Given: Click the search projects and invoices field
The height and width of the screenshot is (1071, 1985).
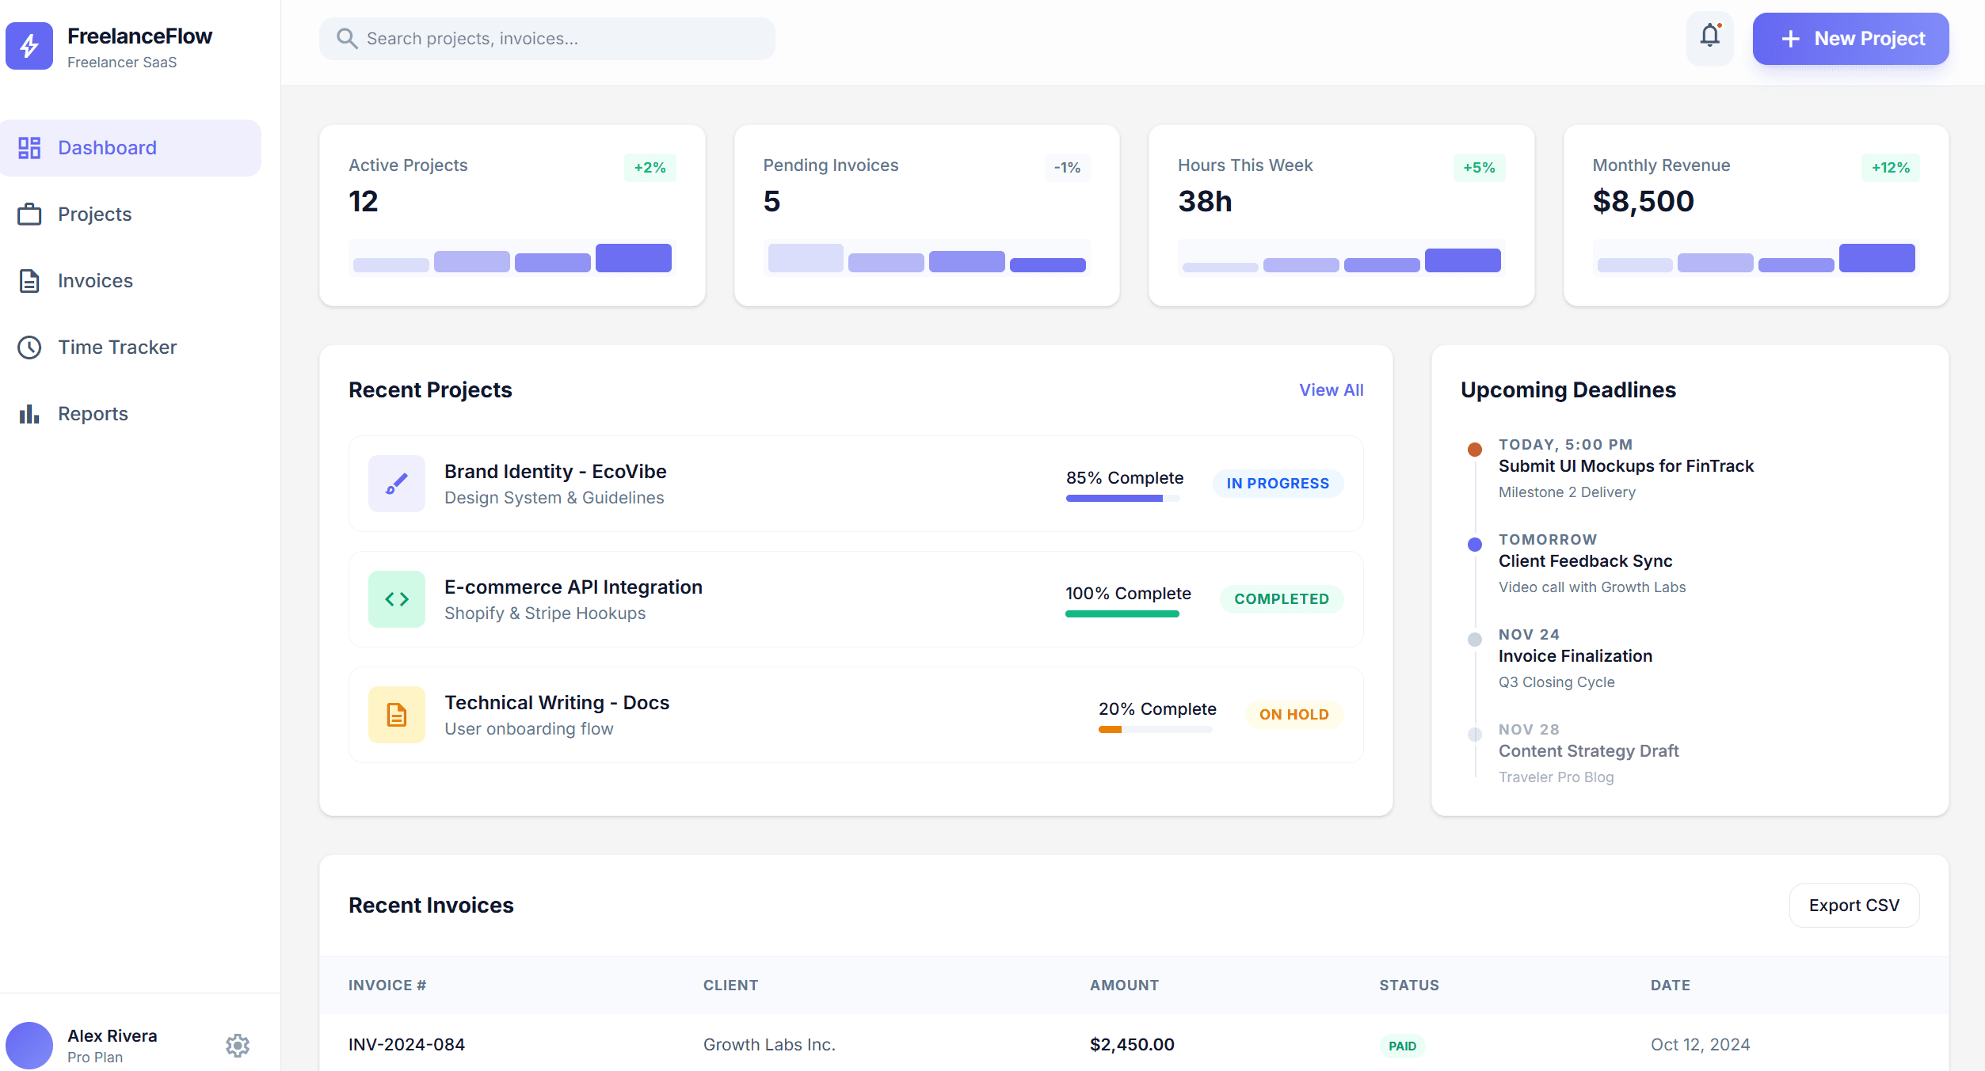Looking at the screenshot, I should coord(547,38).
